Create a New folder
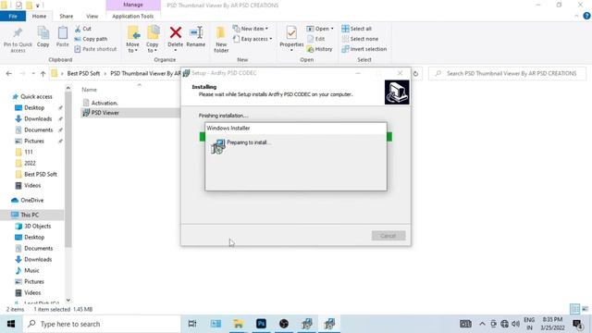 [x=221, y=40]
